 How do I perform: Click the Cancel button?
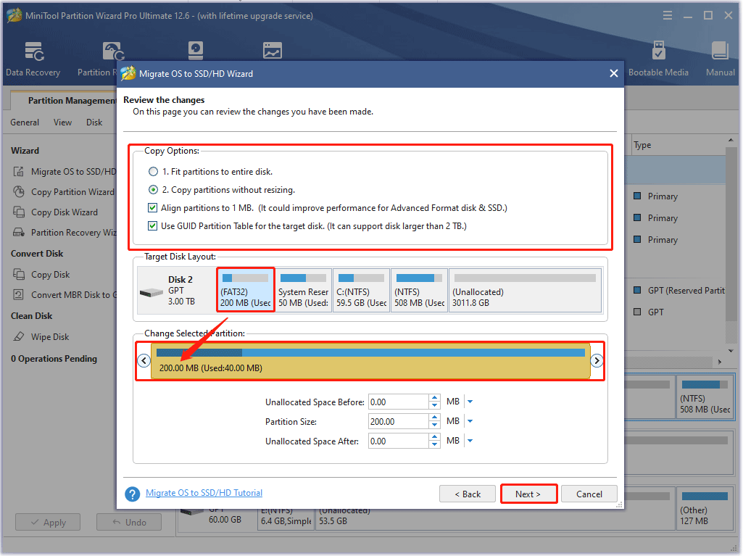pos(589,494)
